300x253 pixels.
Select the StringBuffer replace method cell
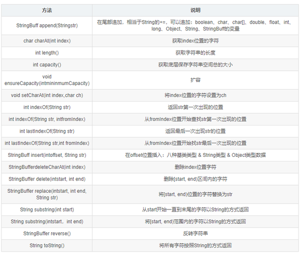point(47,194)
